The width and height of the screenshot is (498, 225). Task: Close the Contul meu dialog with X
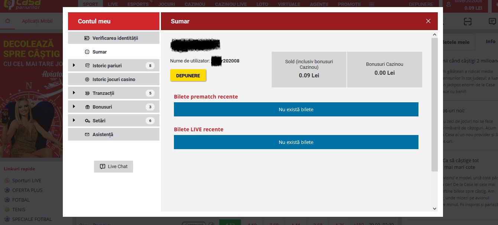click(428, 21)
